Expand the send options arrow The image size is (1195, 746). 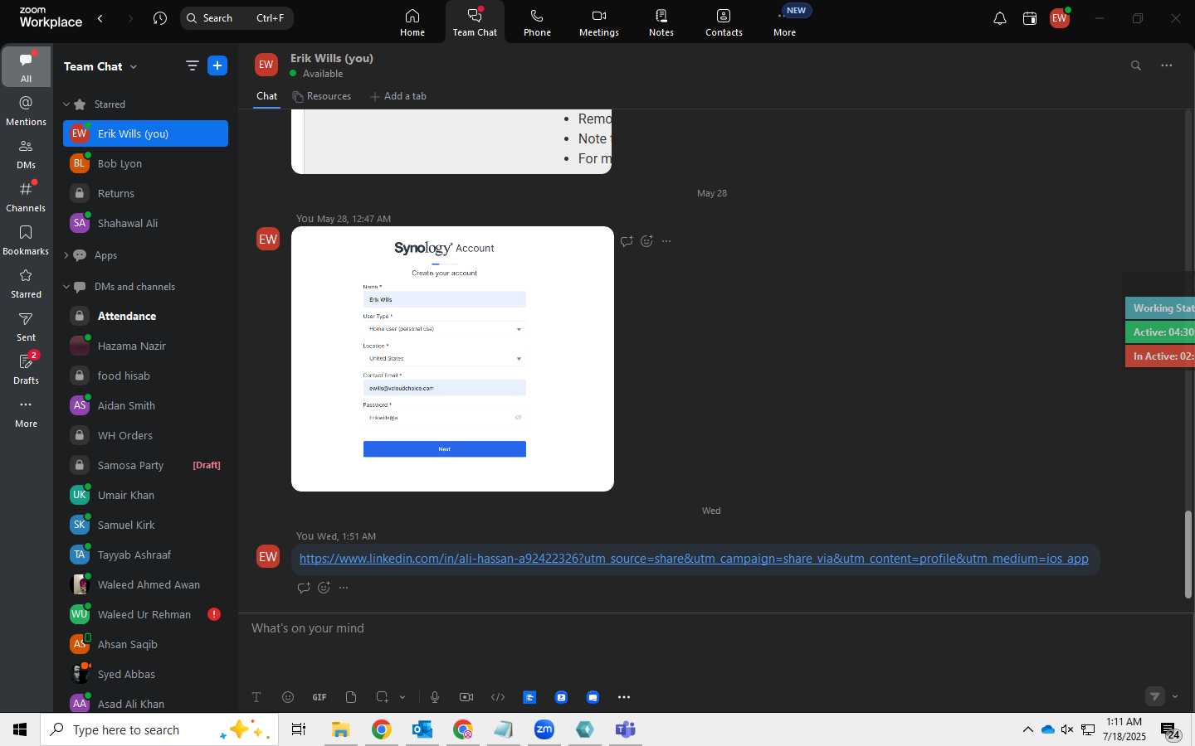pyautogui.click(x=1175, y=697)
